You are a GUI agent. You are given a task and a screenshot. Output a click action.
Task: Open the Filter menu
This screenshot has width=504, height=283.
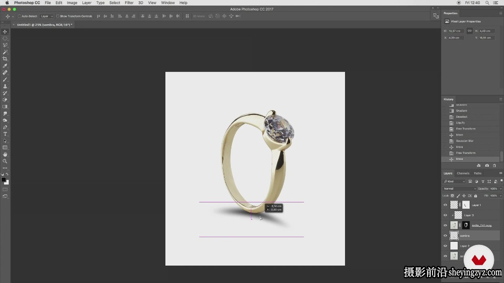[129, 3]
